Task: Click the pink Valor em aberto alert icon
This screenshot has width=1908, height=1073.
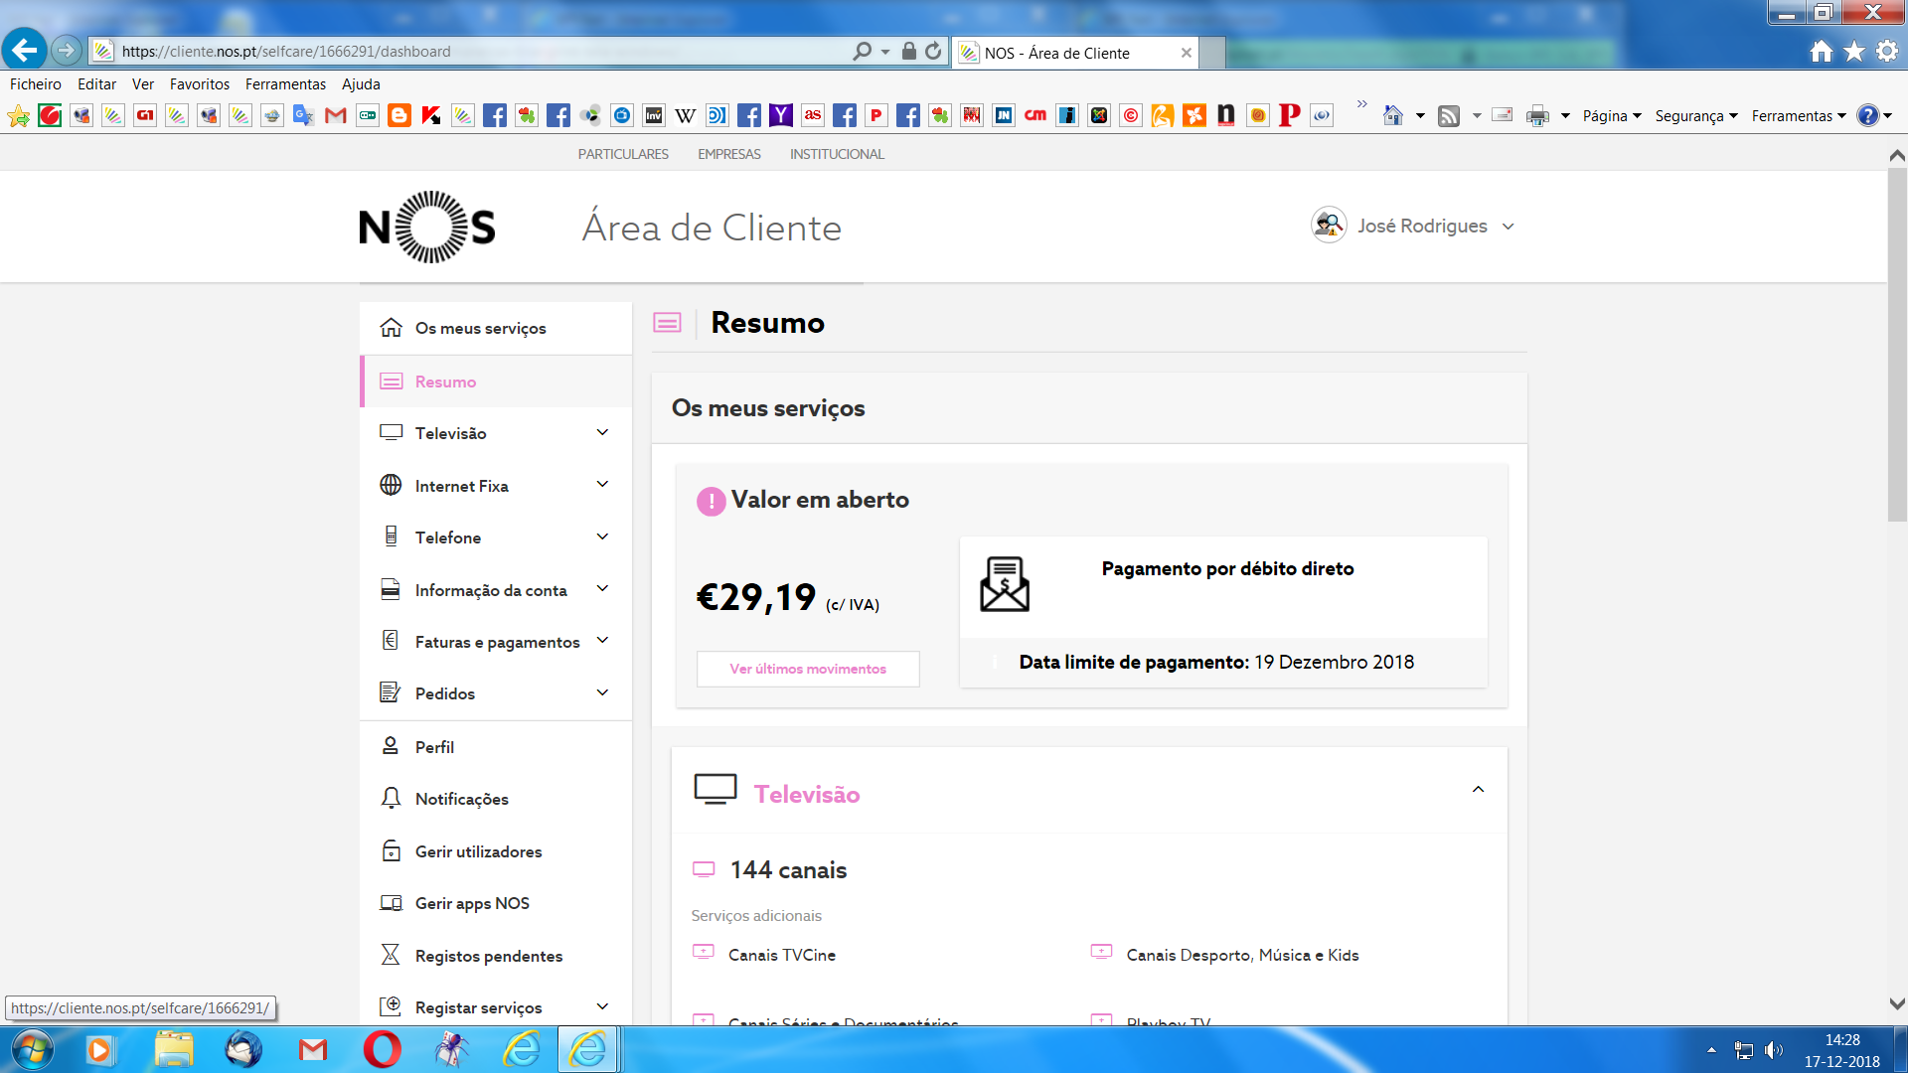Action: [x=712, y=502]
